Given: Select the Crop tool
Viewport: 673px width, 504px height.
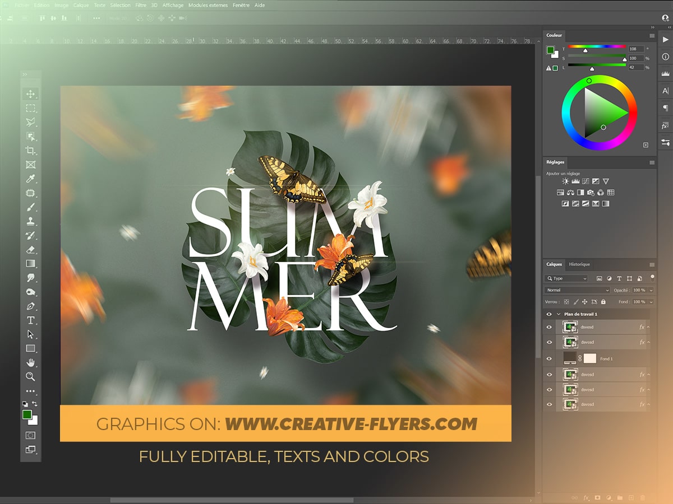Looking at the screenshot, I should click(31, 151).
